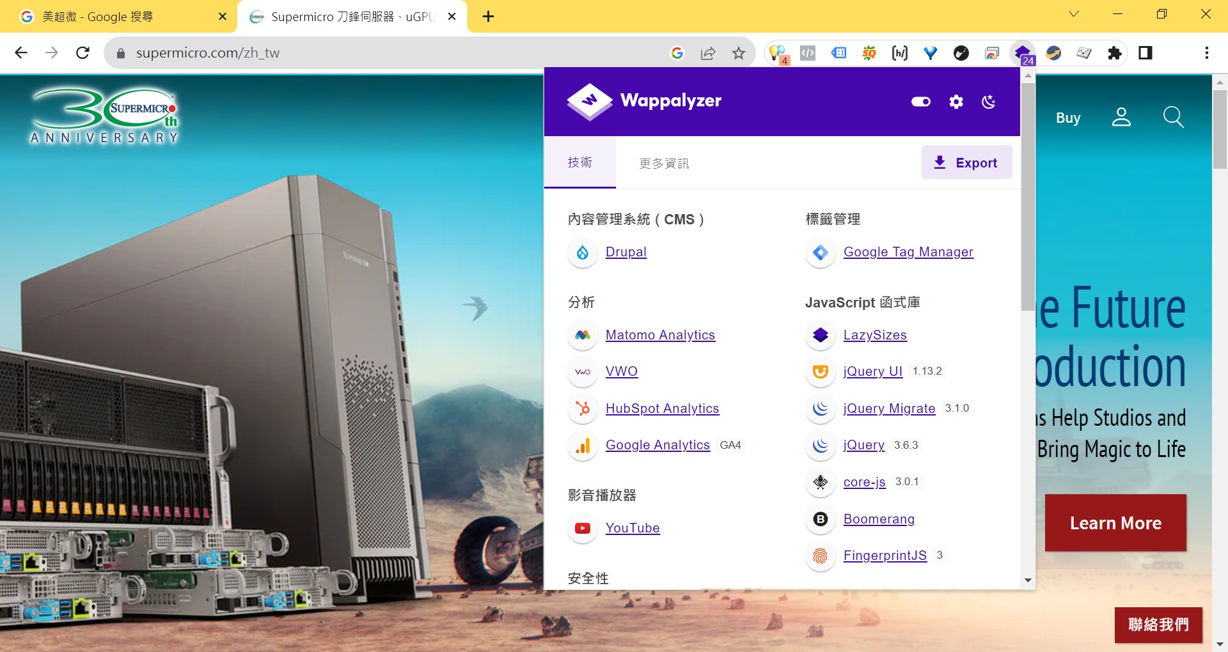Open Google Analytics link
Screen dimensions: 1228x652
pyautogui.click(x=657, y=445)
